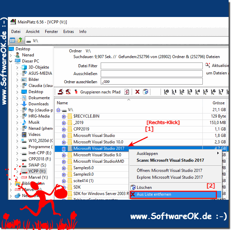The height and width of the screenshot is (230, 231).
Task: Select the scite414 (1) folder row
Action: 83,181
